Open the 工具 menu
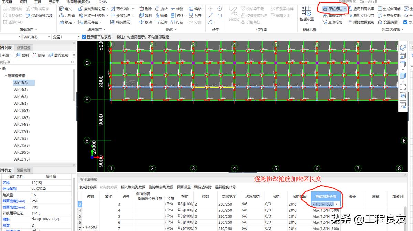The image size is (413, 231). pyautogui.click(x=38, y=2)
